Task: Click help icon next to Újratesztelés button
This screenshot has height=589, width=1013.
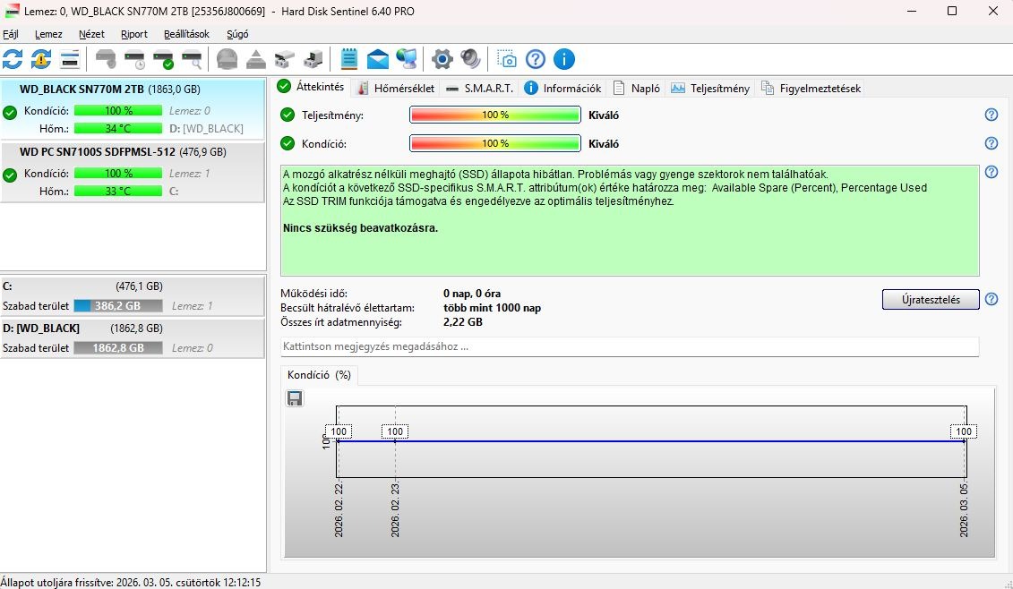Action: point(991,299)
